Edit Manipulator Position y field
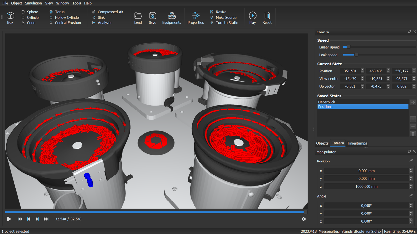The image size is (417, 234). pyautogui.click(x=367, y=178)
